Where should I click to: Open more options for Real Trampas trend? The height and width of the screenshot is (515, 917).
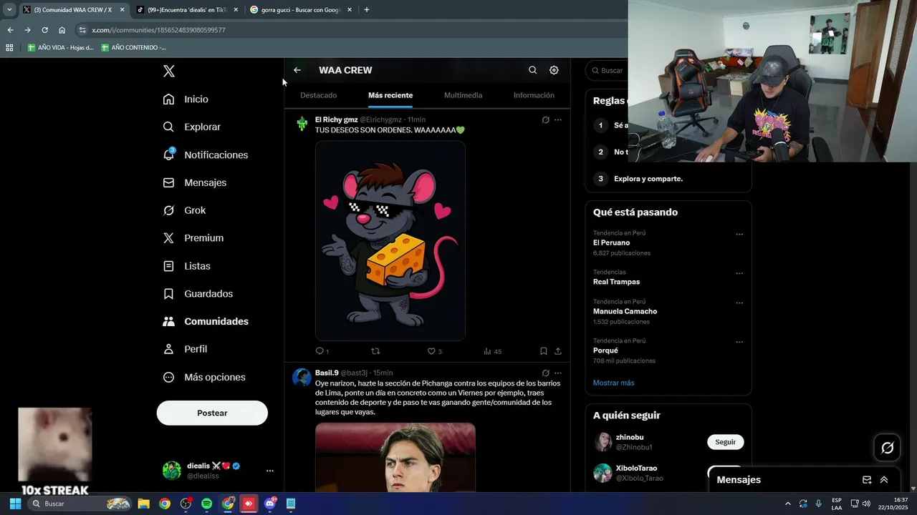739,273
